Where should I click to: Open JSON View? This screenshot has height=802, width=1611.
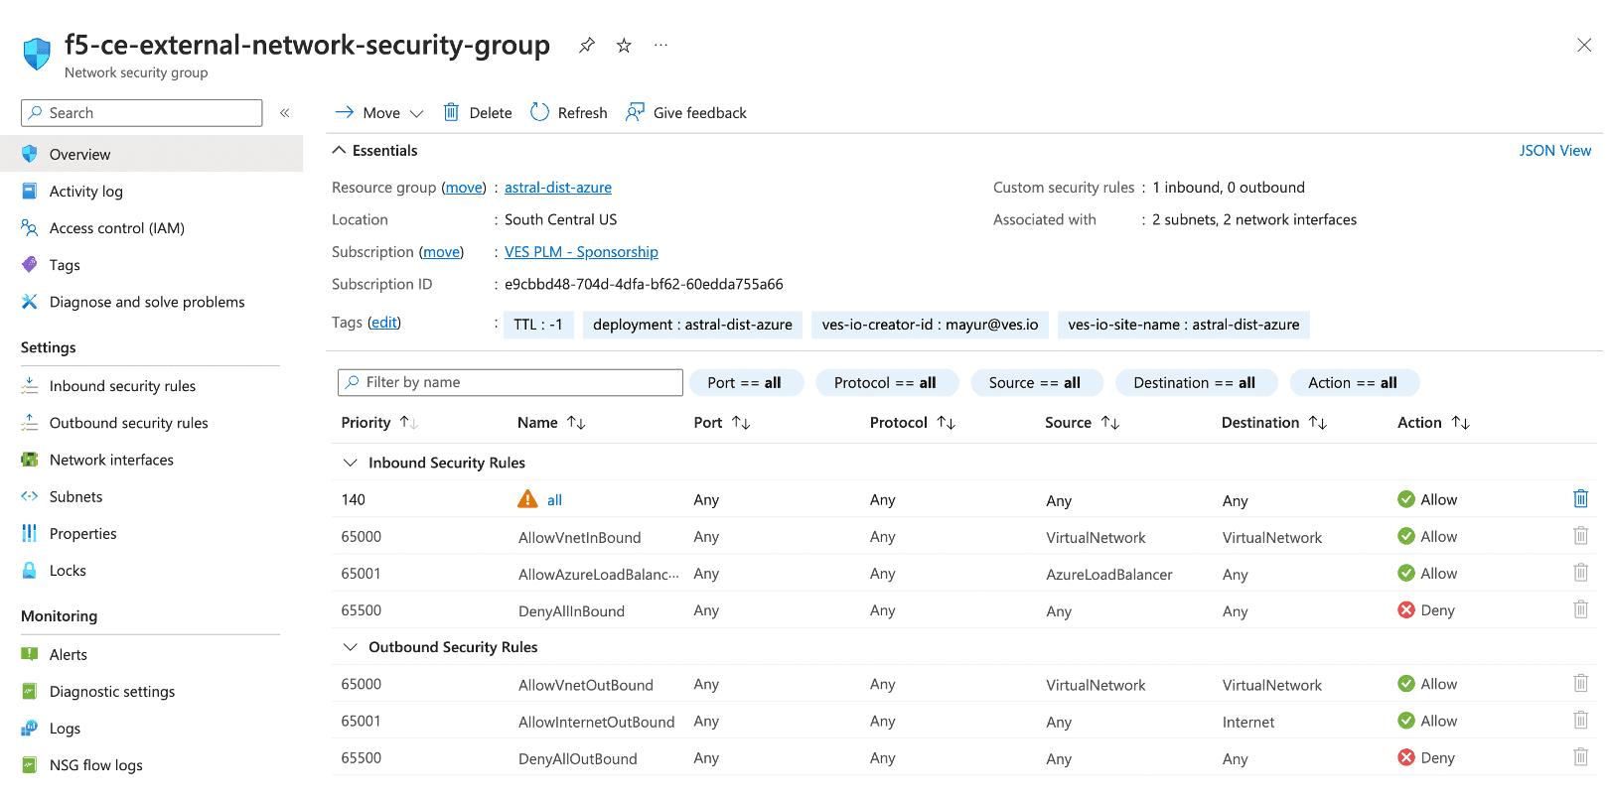coord(1554,151)
